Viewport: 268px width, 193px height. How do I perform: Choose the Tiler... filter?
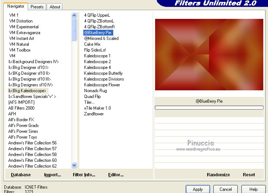tap(89, 102)
